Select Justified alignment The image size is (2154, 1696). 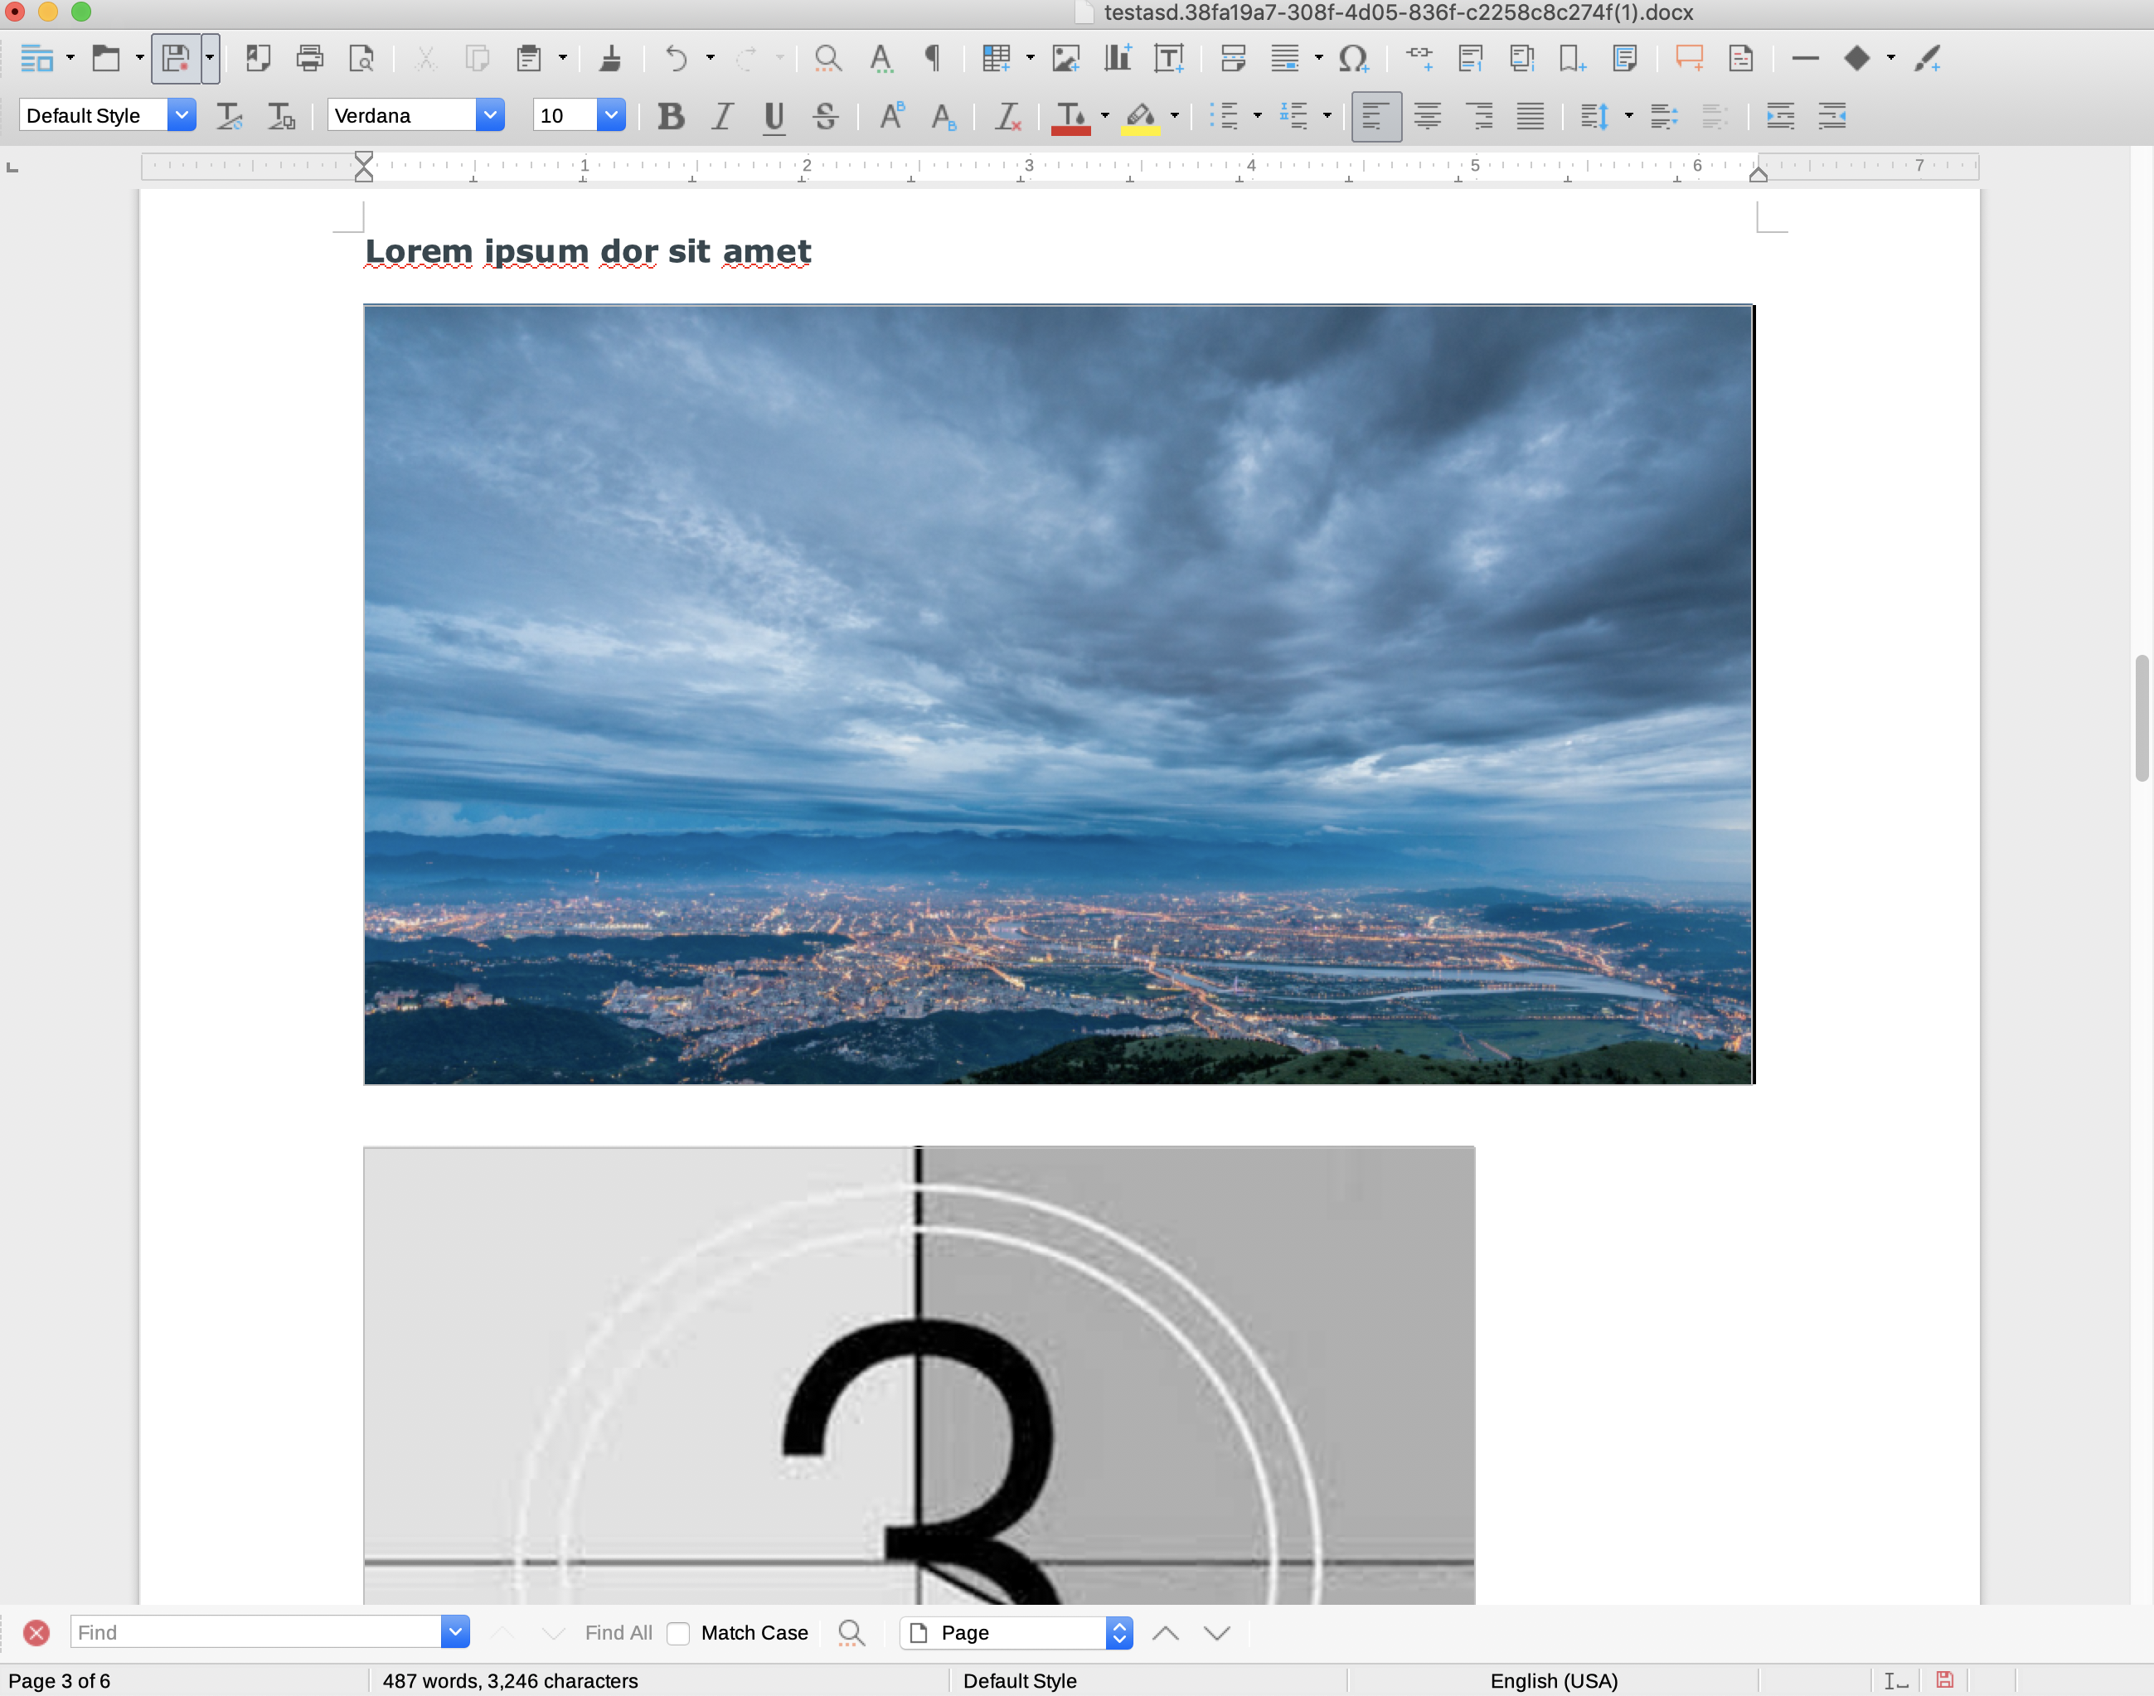tap(1531, 116)
